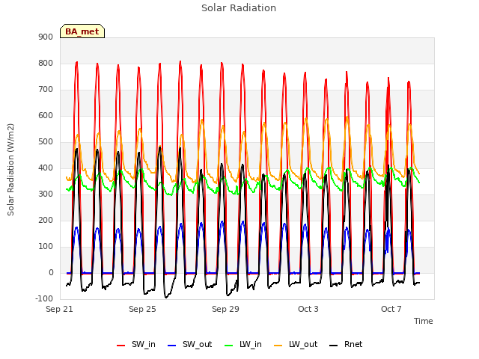
Task: Click the orange LW_out legend swatch
Action: coord(278,346)
